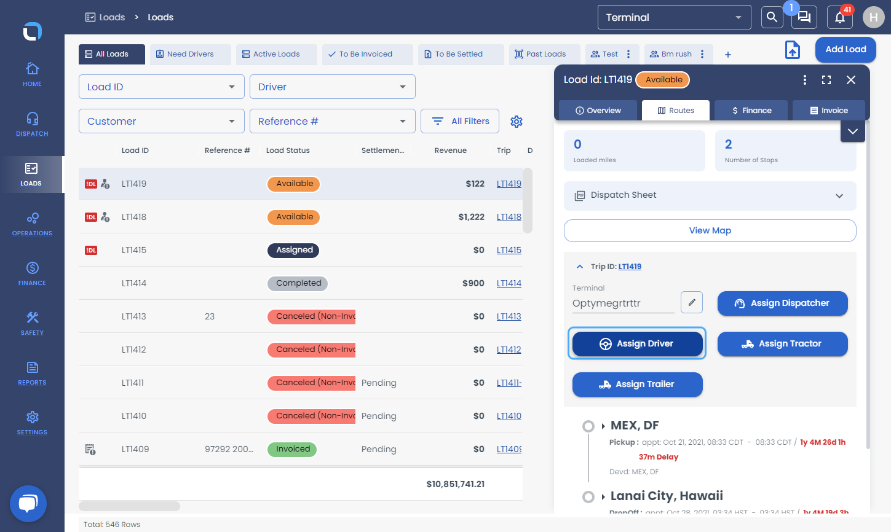Add a new loads tab with plus
The width and height of the screenshot is (891, 532).
(728, 55)
